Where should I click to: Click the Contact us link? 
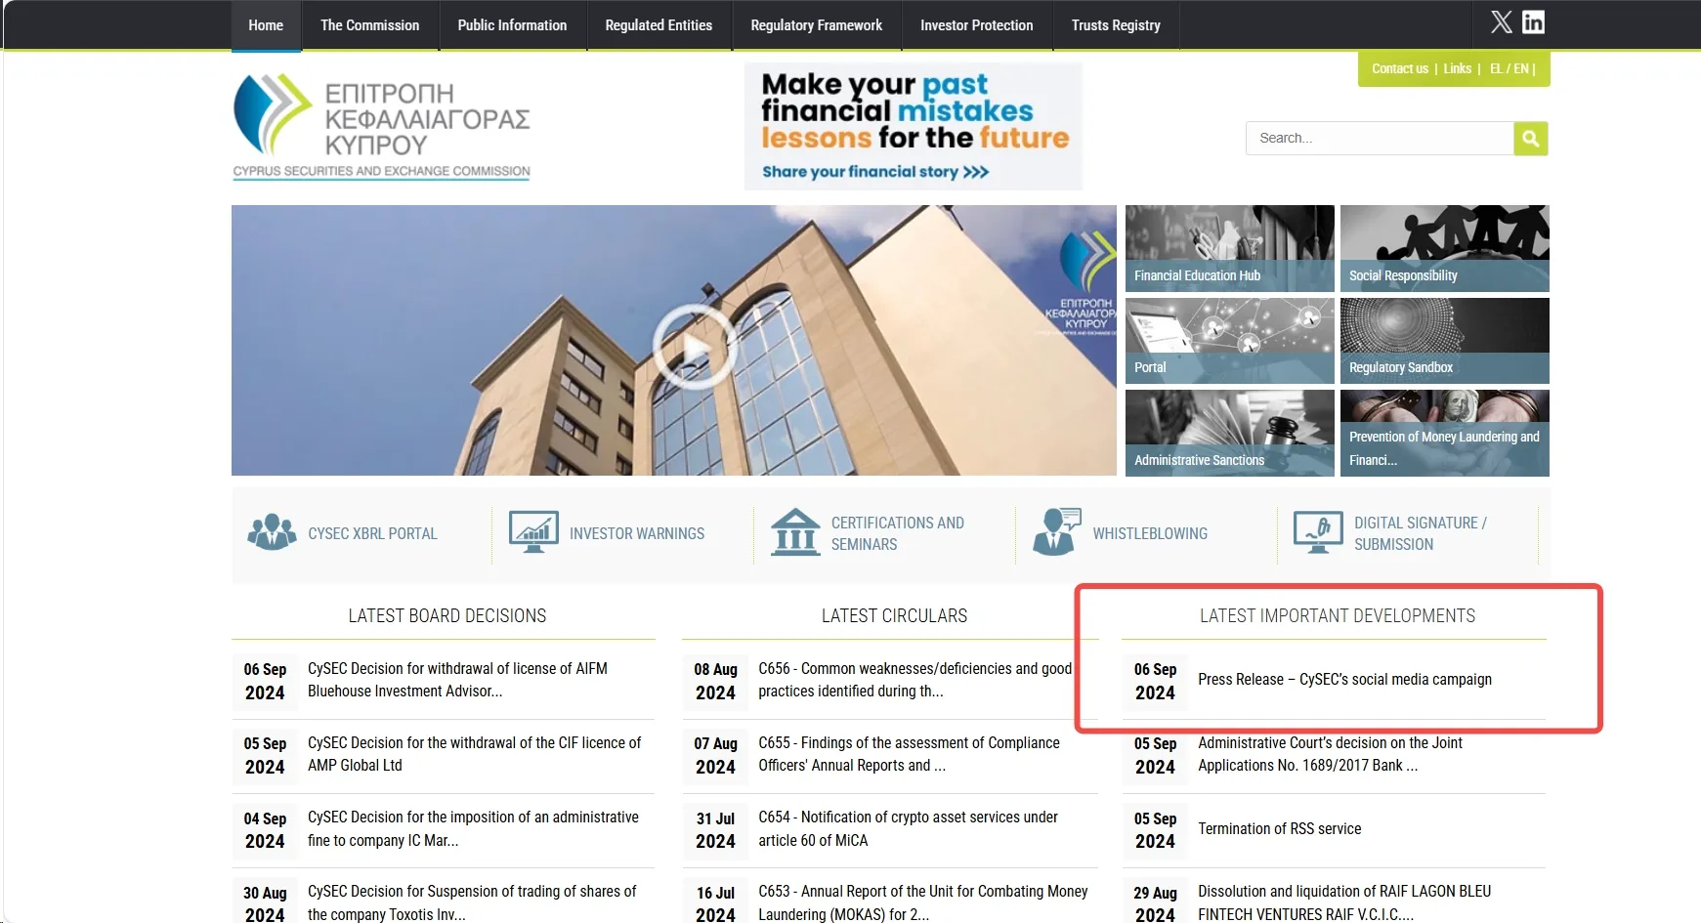pos(1400,68)
